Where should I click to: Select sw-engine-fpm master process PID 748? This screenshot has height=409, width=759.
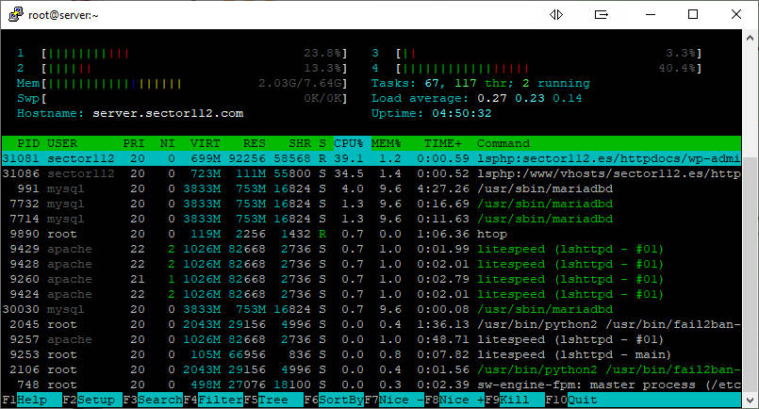[371, 384]
